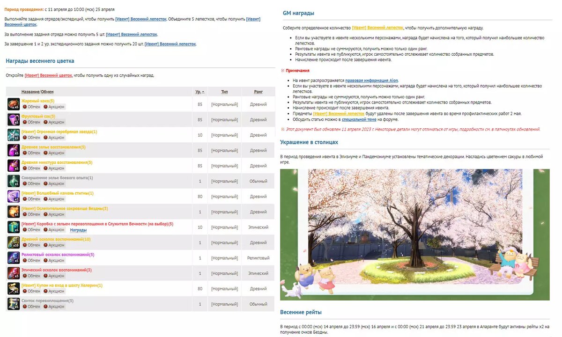
Task: Open Древний осколок воспоминаний(10) link
Action: coord(56,239)
